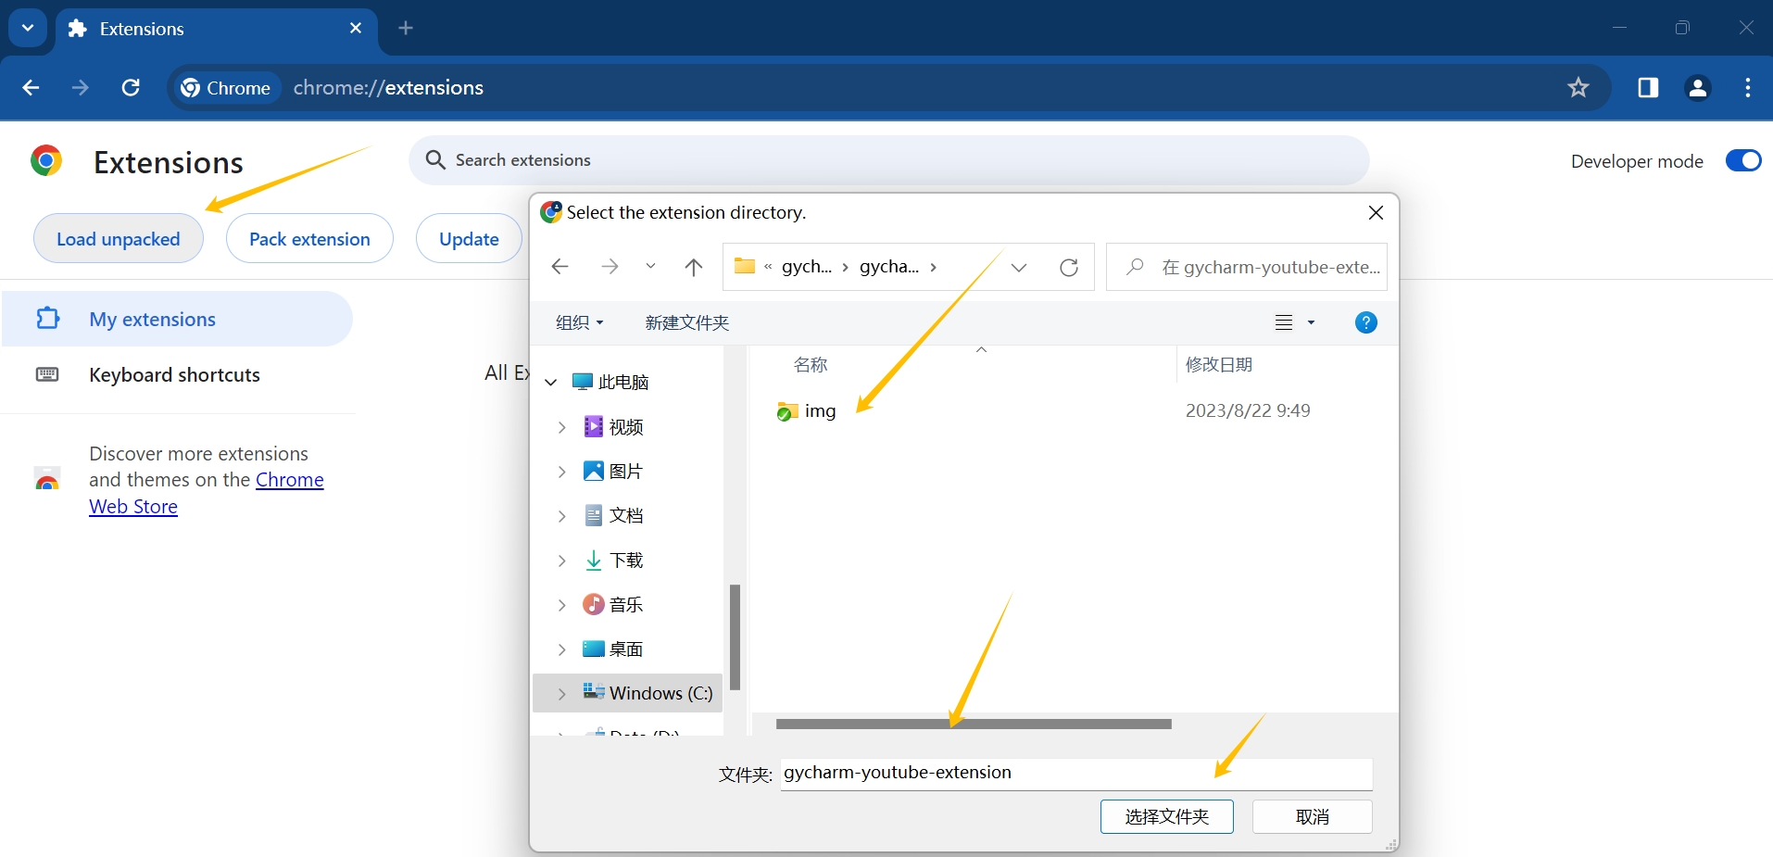Expand Windows (C:) drive node
The width and height of the screenshot is (1773, 857).
point(561,694)
